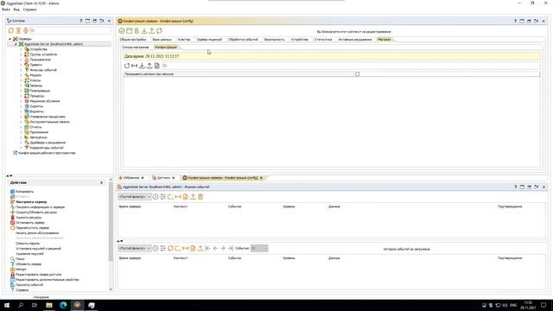Screen dimensions: 553x311
Task: Toggle the Показывать магазин при запуске checkbox
Action: click(x=357, y=74)
